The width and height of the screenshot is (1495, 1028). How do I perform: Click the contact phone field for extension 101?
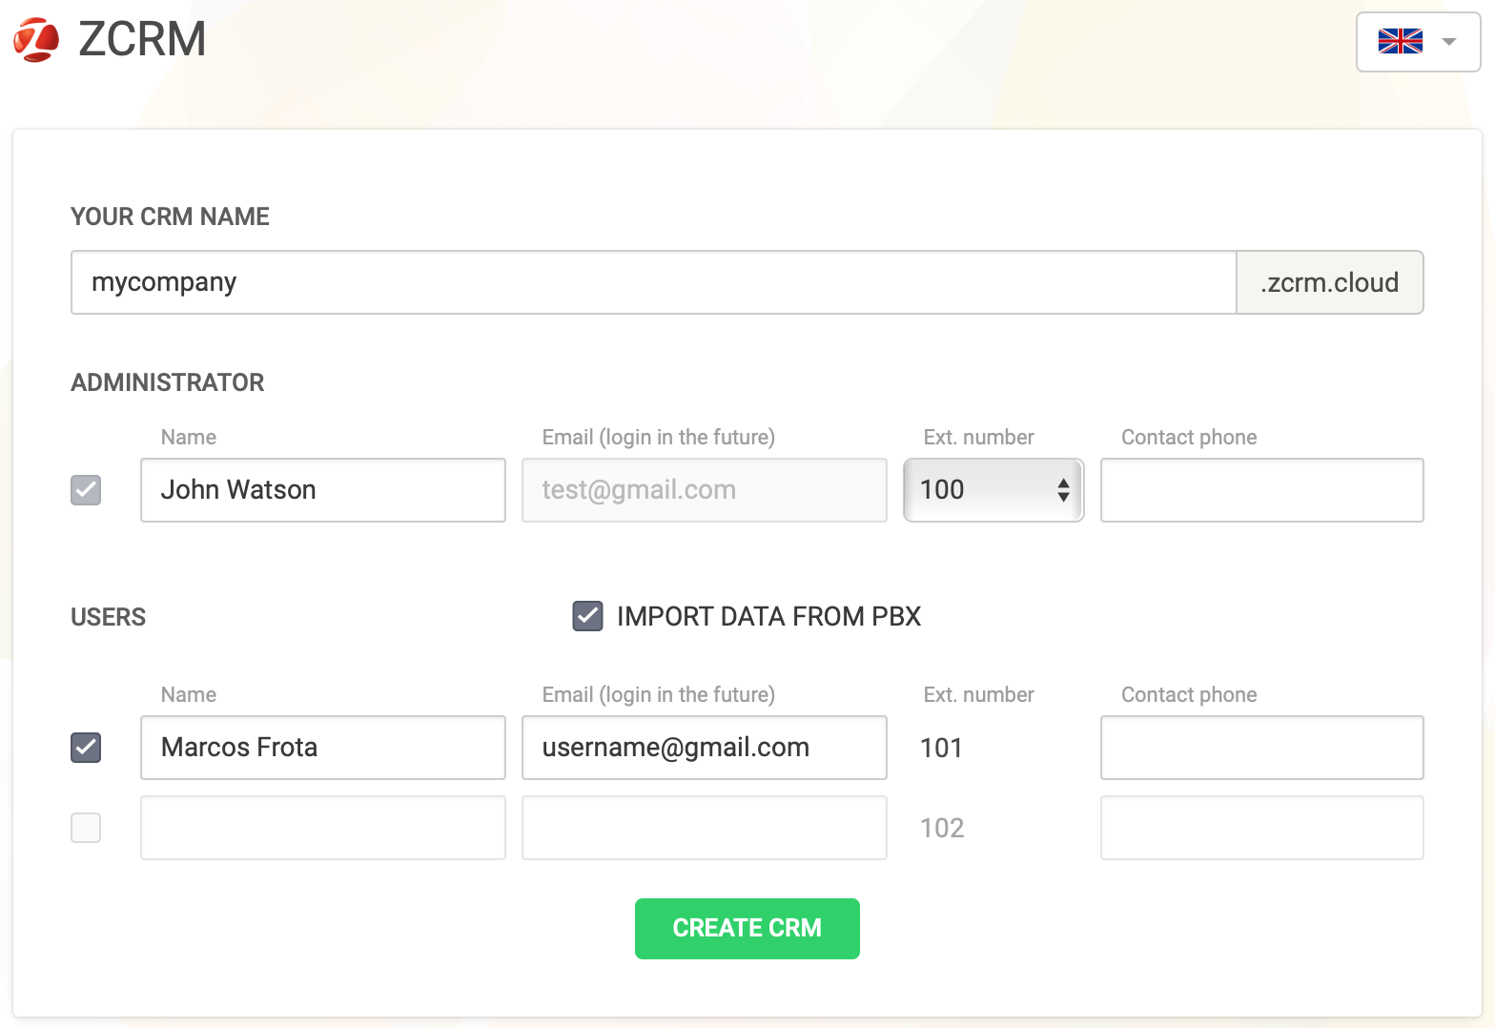click(x=1261, y=748)
